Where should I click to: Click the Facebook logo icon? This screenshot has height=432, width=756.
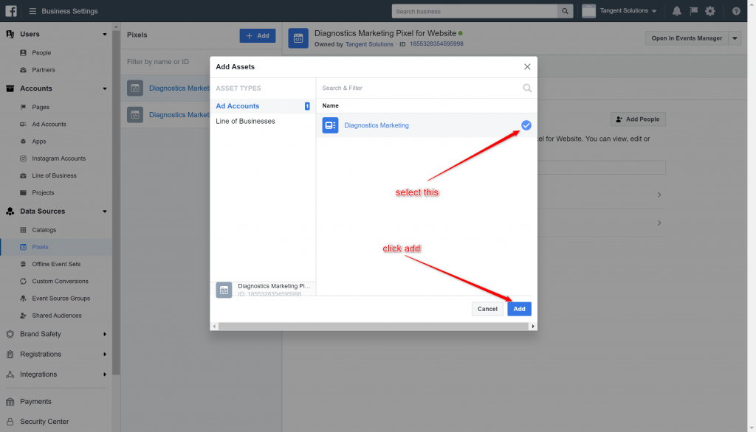[x=10, y=10]
